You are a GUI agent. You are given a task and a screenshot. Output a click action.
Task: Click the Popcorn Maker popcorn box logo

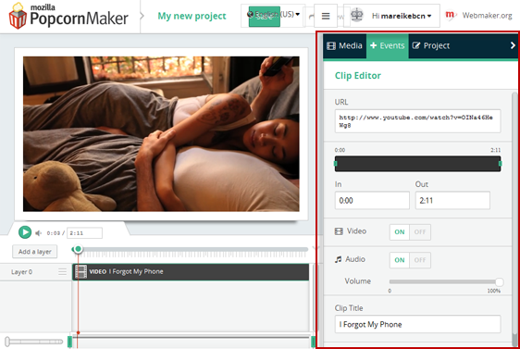[x=18, y=16]
